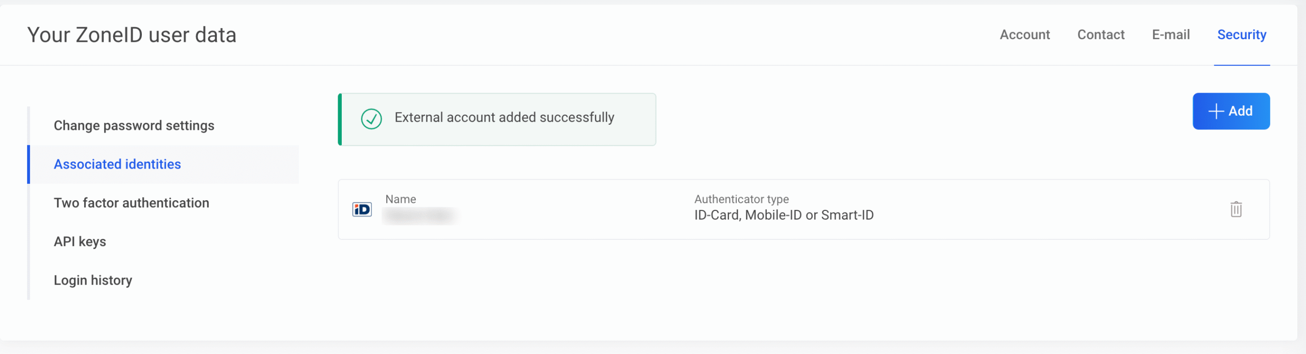Viewport: 1306px width, 354px height.
Task: Click 'ID-Card, Mobile-ID or Smart-ID' text
Action: (784, 215)
